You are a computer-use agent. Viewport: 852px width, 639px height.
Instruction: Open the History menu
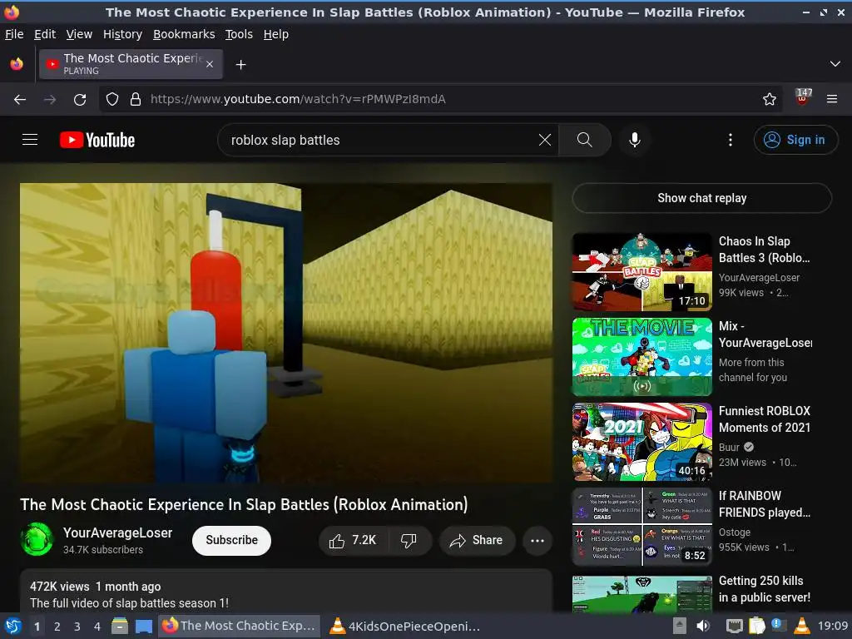click(123, 34)
